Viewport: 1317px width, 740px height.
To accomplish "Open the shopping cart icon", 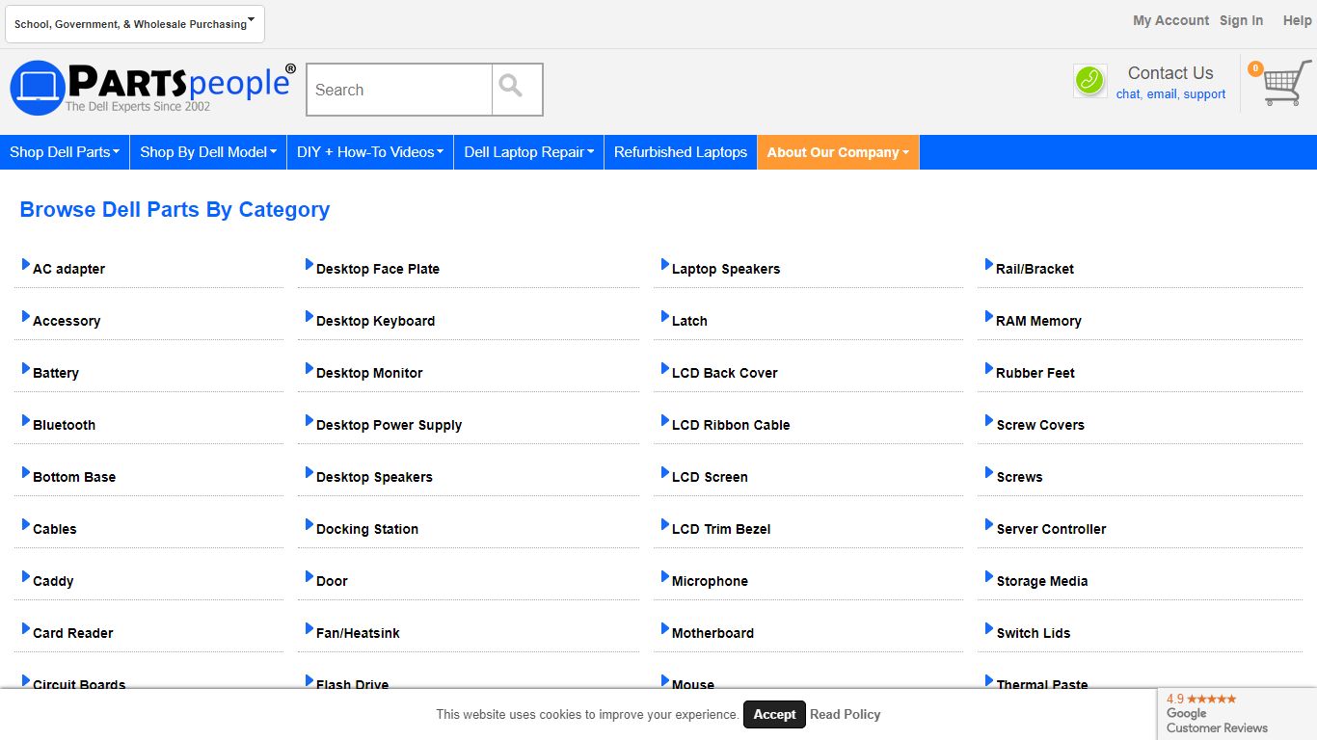I will [x=1286, y=83].
